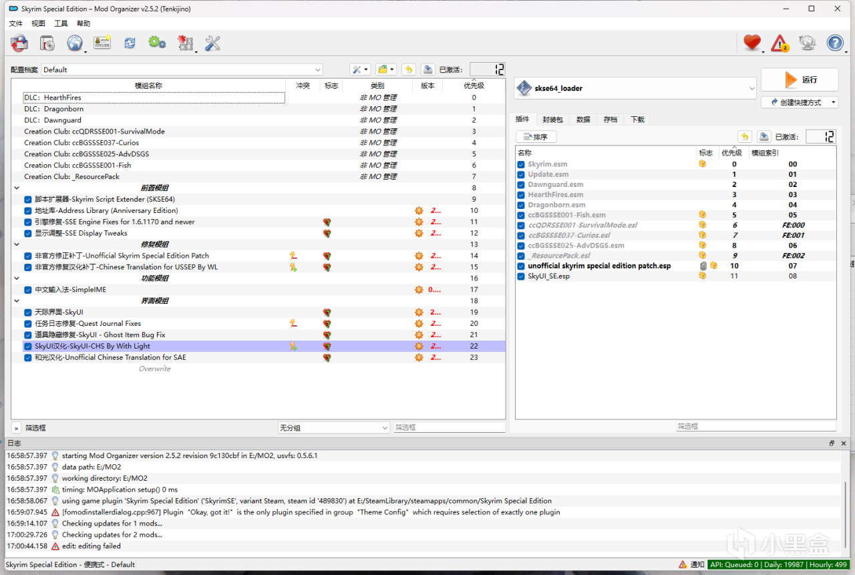Toggle the SSE Engine Fixes mod checkbox
Image resolution: width=855 pixels, height=575 pixels.
point(28,222)
